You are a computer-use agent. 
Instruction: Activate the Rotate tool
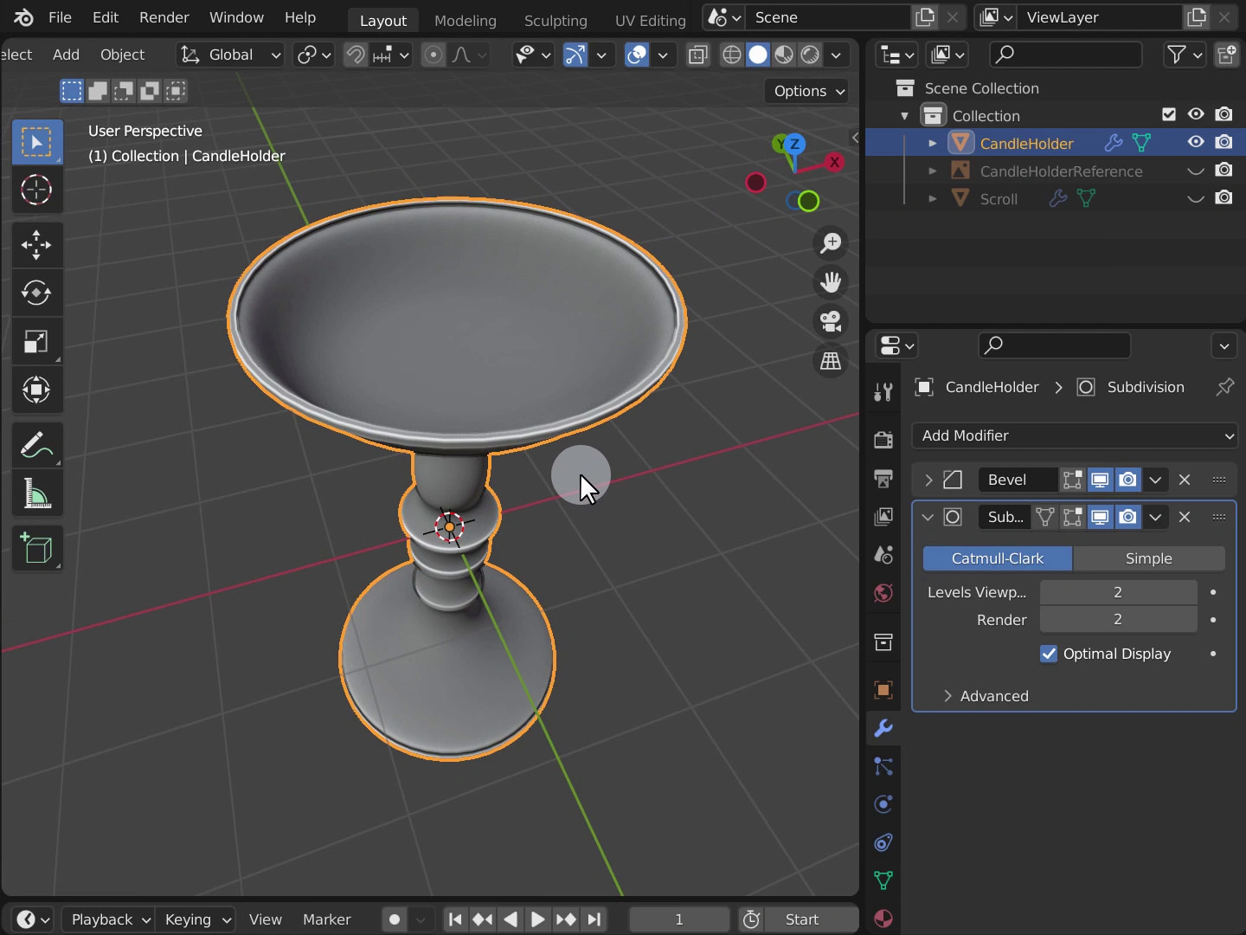pyautogui.click(x=36, y=293)
